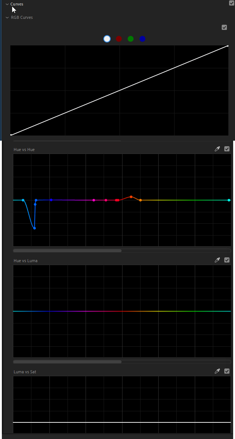This screenshot has width=235, height=439.
Task: Click the top-right endpoint of RGB curve
Action: [228, 46]
